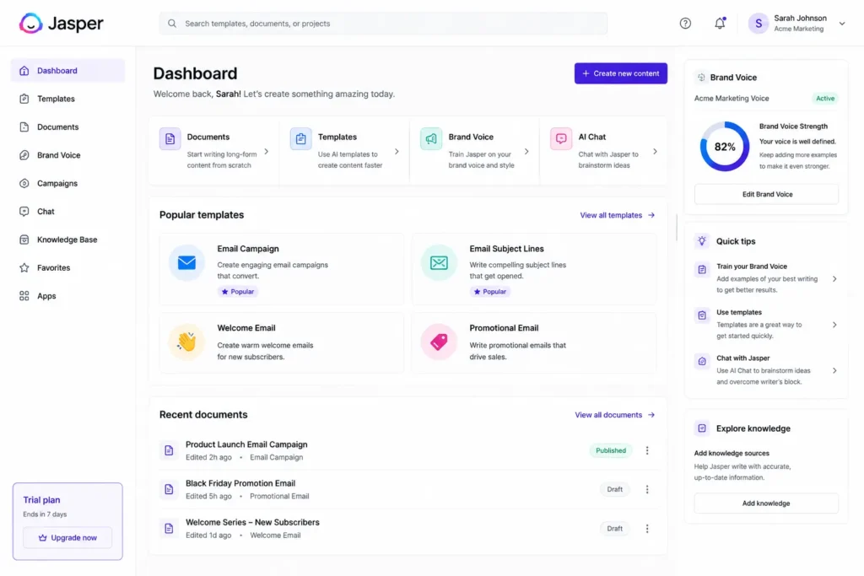The height and width of the screenshot is (576, 864).
Task: Select the Welcome Email waving hand icon
Action: coord(186,342)
